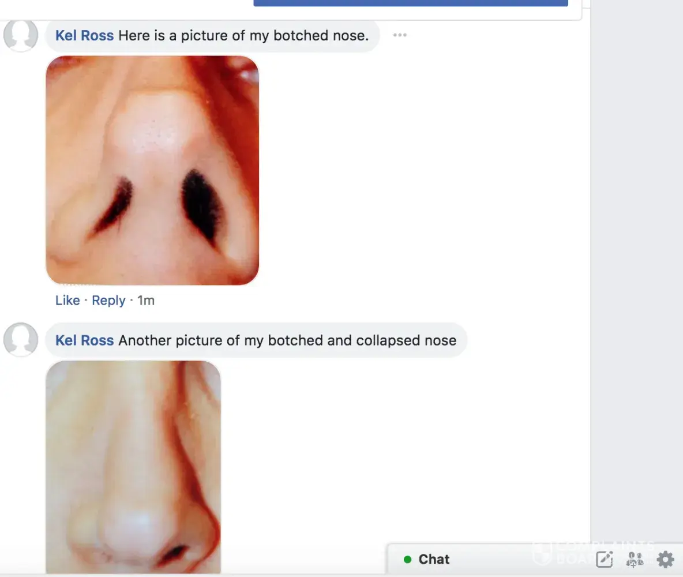This screenshot has height=577, width=683.
Task: Open Kel Ross profile from second comment
Action: coord(84,340)
